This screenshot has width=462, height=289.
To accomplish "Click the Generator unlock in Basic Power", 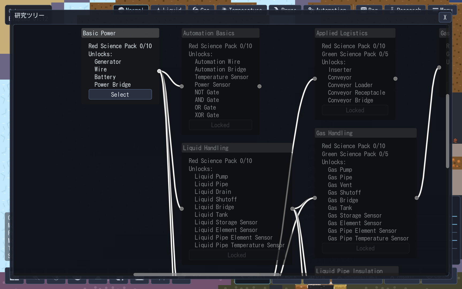I will point(108,62).
